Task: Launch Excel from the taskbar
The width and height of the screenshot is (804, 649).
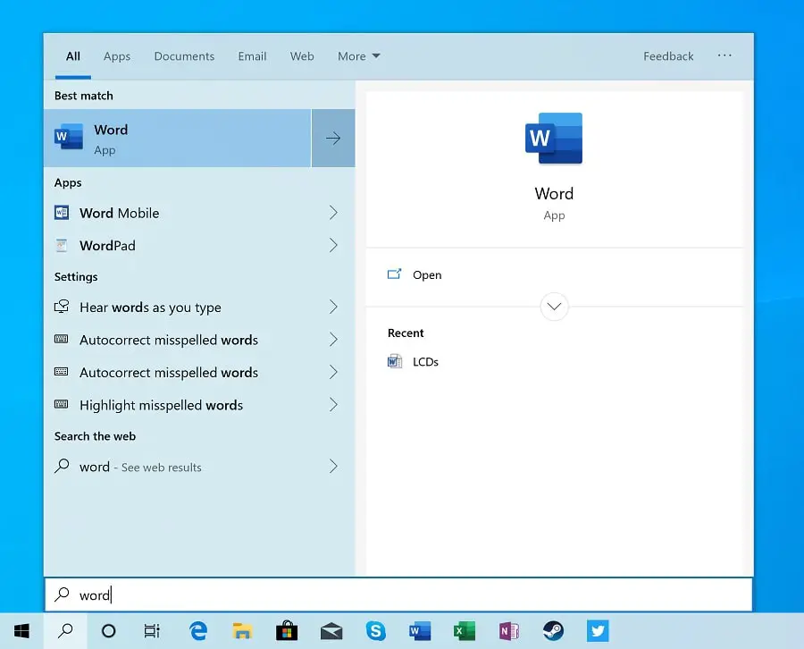Action: 465,631
